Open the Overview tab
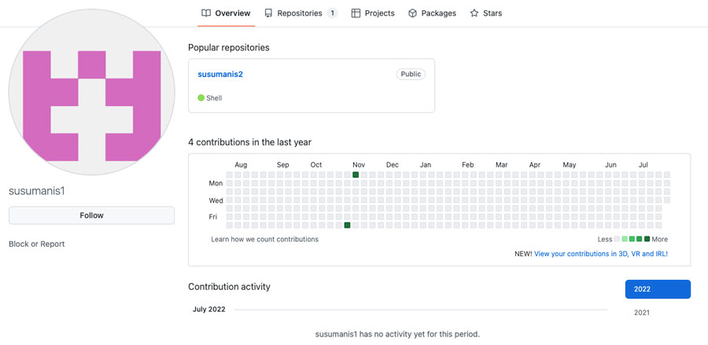Viewport: 708px width, 345px height. (226, 13)
